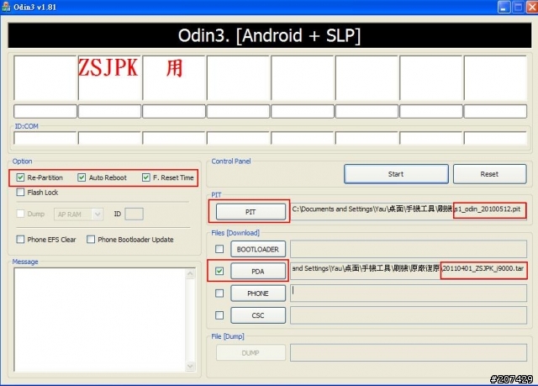The height and width of the screenshot is (386, 538).
Task: Disable the F. Reset Time checkbox
Action: click(146, 177)
